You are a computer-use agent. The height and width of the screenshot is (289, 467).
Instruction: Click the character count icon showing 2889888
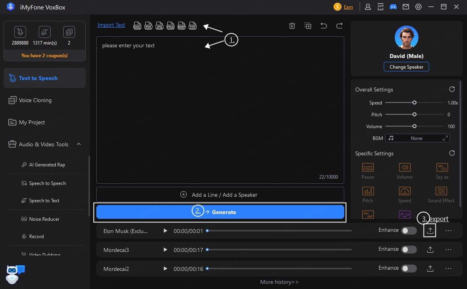pyautogui.click(x=20, y=32)
